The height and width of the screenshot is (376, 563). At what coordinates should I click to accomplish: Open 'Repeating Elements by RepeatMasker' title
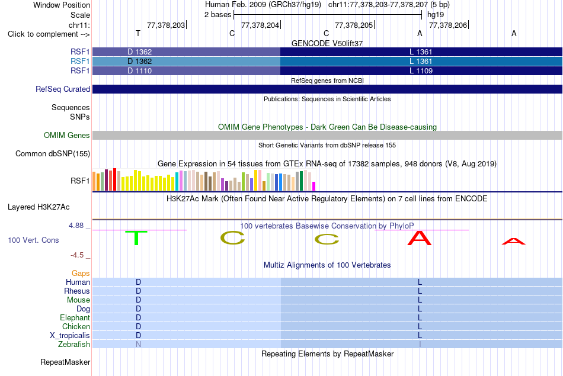pos(327,354)
